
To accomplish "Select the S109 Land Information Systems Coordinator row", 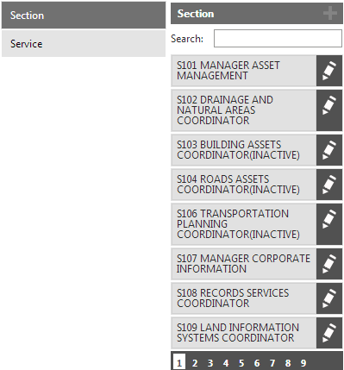I will click(244, 333).
